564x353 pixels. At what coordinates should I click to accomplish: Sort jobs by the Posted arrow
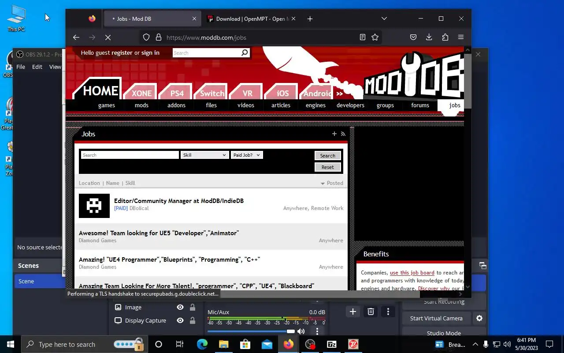323,183
